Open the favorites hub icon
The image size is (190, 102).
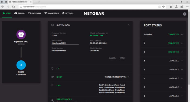(x=171, y=7)
